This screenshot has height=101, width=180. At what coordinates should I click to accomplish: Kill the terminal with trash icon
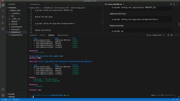tap(172, 35)
